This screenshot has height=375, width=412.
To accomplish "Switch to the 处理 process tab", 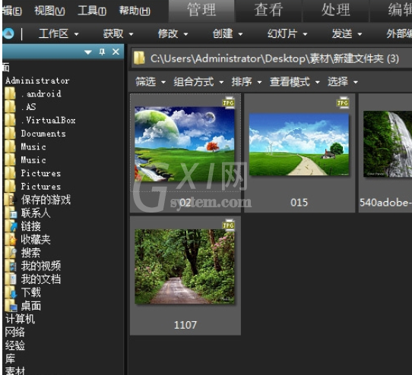I will pyautogui.click(x=336, y=10).
